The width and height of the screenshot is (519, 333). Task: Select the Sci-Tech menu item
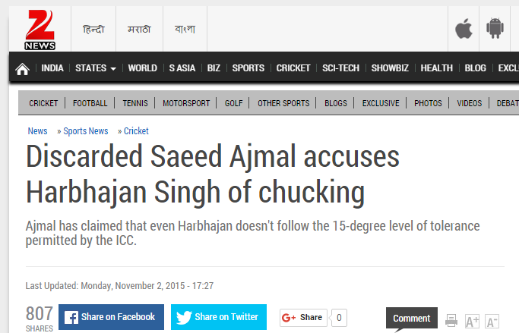click(341, 68)
